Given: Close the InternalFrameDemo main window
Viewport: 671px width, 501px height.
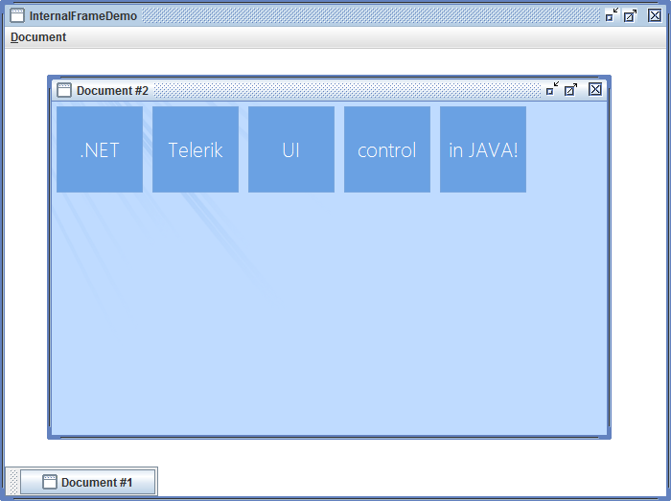Looking at the screenshot, I should coord(655,15).
